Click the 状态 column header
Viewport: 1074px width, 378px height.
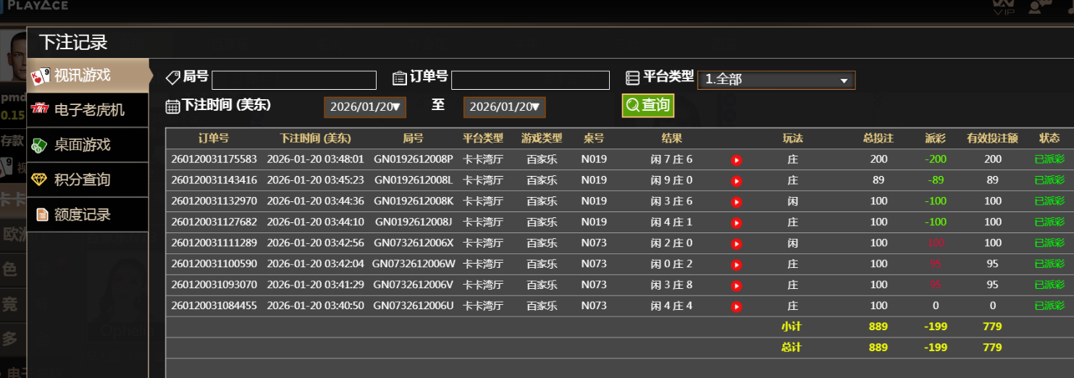[1049, 138]
